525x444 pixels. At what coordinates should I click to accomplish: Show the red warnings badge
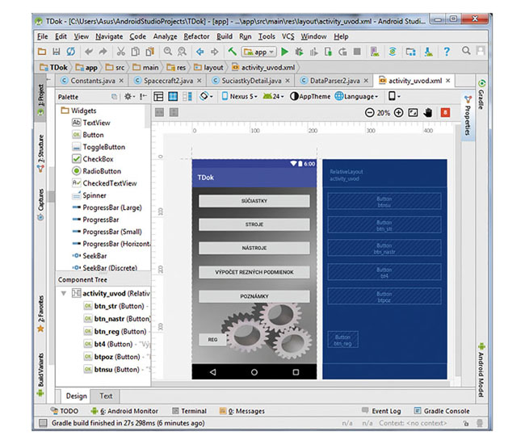pyautogui.click(x=445, y=112)
